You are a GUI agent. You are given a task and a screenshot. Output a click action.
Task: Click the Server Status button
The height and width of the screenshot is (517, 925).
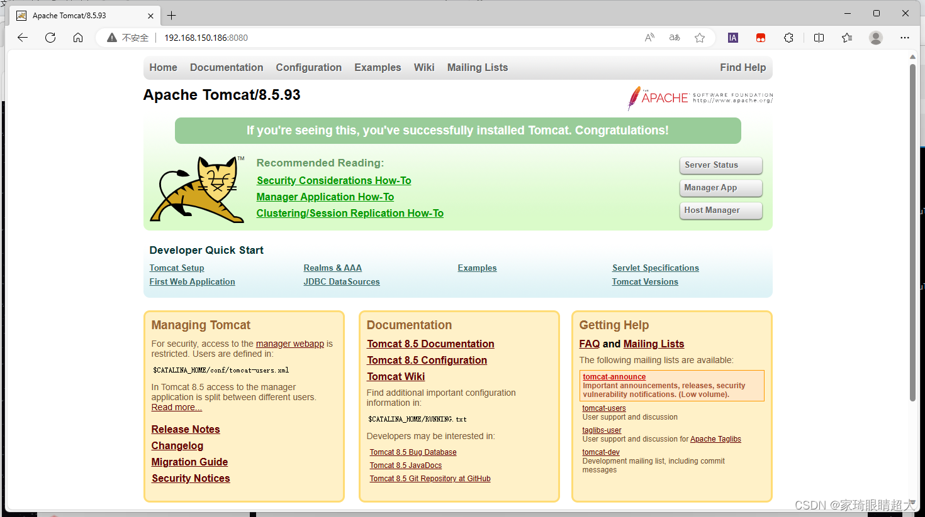pos(720,165)
